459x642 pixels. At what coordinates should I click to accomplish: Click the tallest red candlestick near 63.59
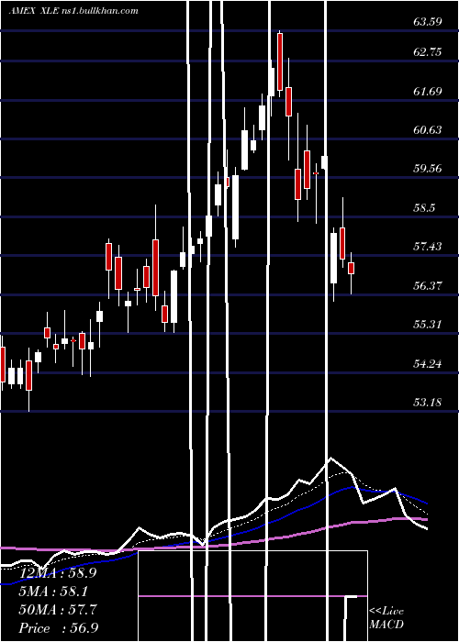(280, 61)
